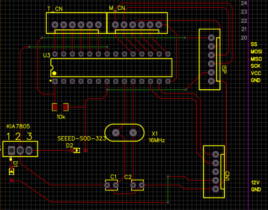Select the X1 crystal designator
The width and height of the screenshot is (268, 210).
coord(155,134)
